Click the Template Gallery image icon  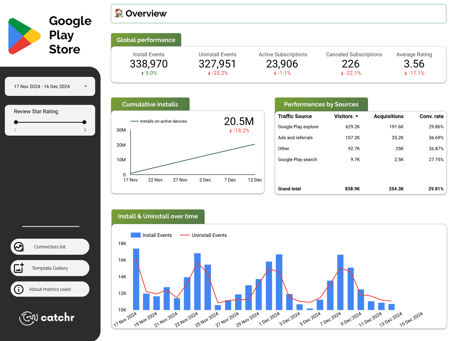[x=18, y=268]
